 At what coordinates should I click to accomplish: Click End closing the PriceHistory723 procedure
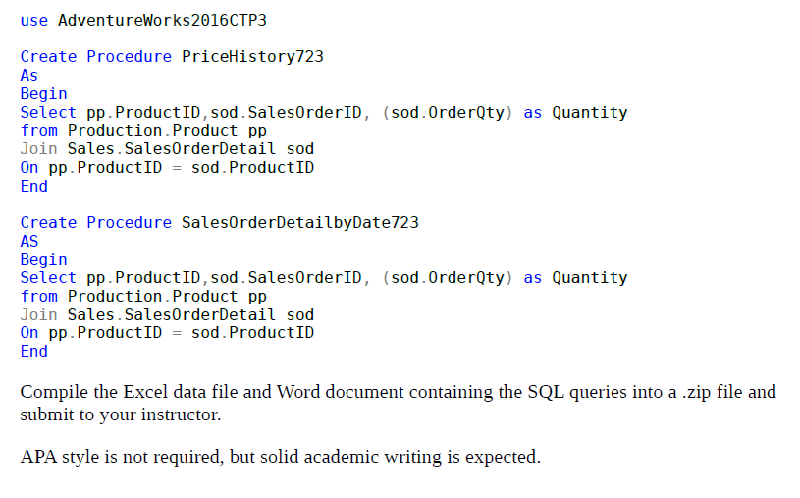pyautogui.click(x=33, y=186)
